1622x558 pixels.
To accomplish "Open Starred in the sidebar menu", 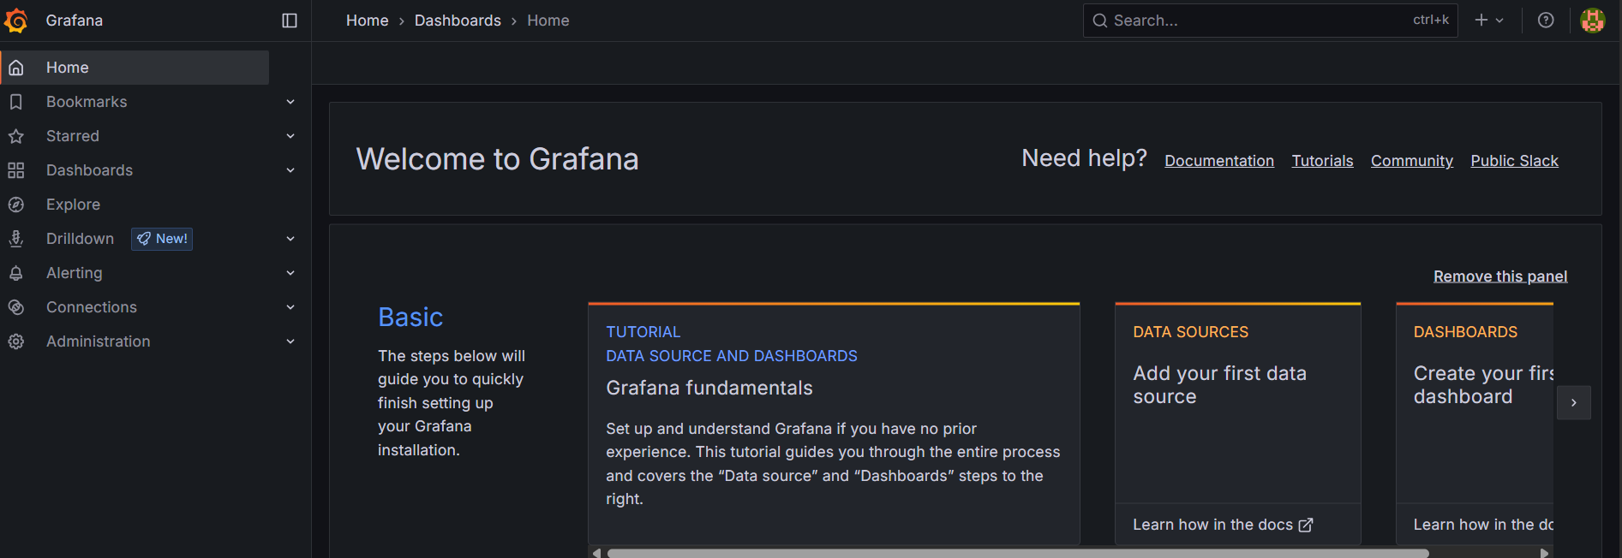I will pyautogui.click(x=73, y=136).
